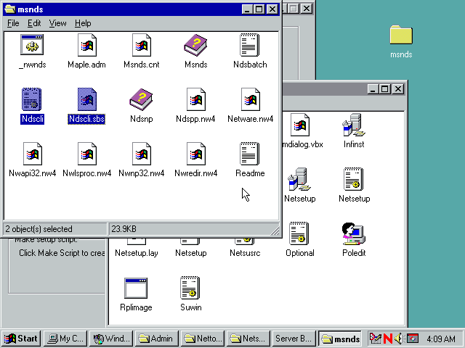Select the Suwin settings file icon
Image resolution: width=465 pixels, height=348 pixels.
190,288
